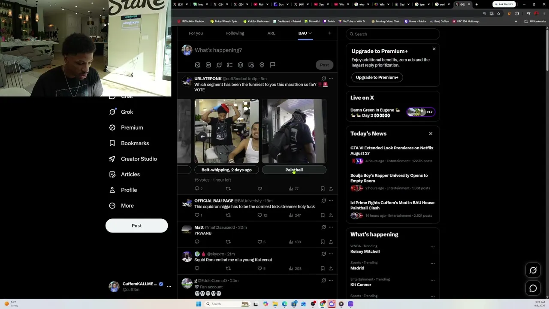
Task: Tag location in the composer
Action: point(262,65)
